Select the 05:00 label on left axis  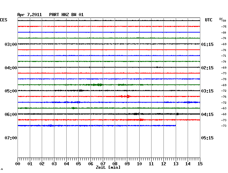coord(11,91)
